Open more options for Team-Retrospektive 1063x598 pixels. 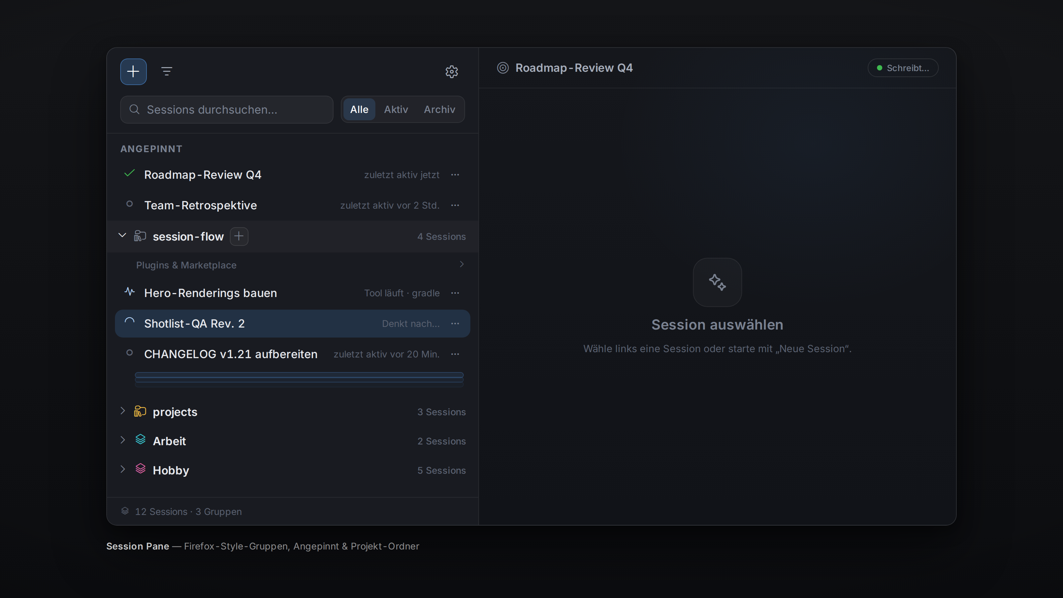click(455, 205)
